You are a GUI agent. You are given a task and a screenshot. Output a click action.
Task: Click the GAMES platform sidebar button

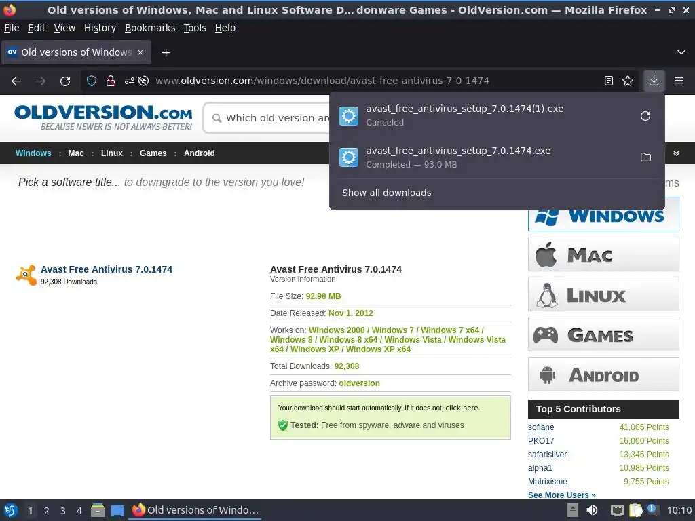point(603,334)
